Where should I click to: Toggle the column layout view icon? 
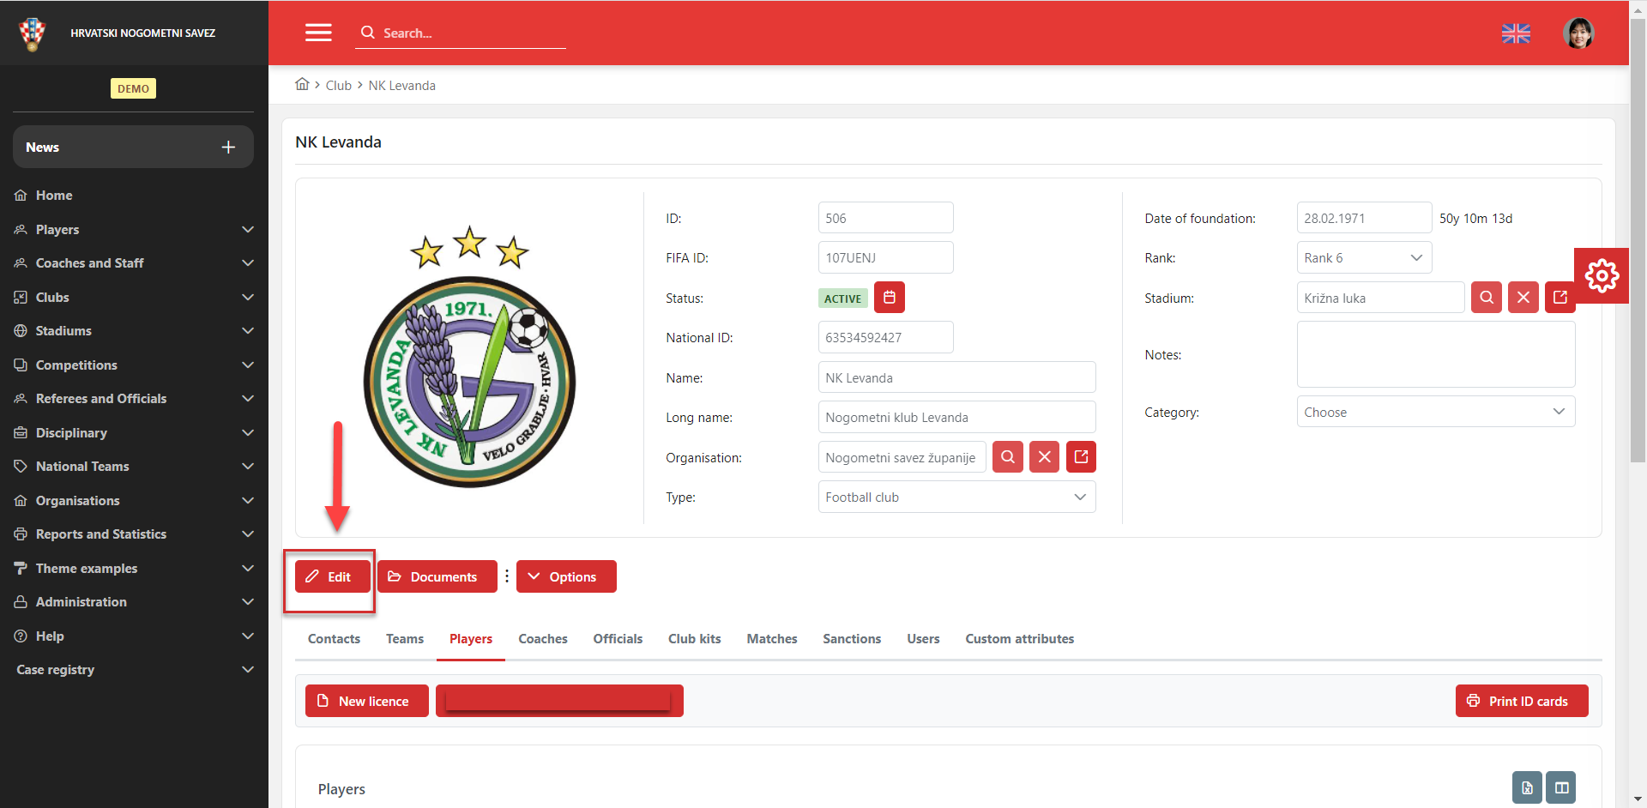pyautogui.click(x=1561, y=787)
